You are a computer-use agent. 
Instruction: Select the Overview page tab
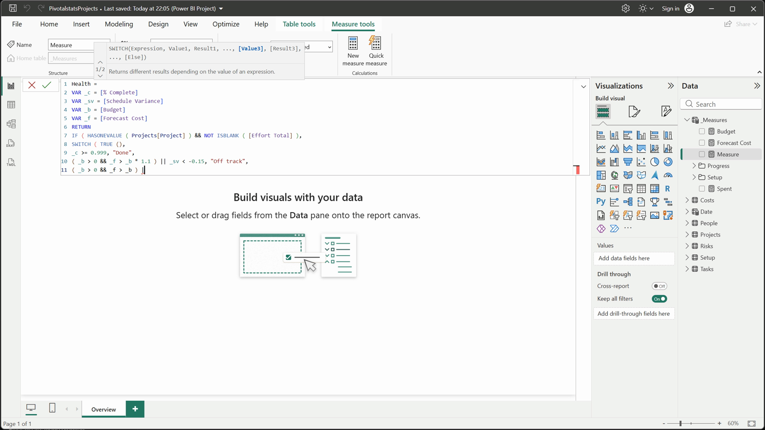pyautogui.click(x=104, y=409)
